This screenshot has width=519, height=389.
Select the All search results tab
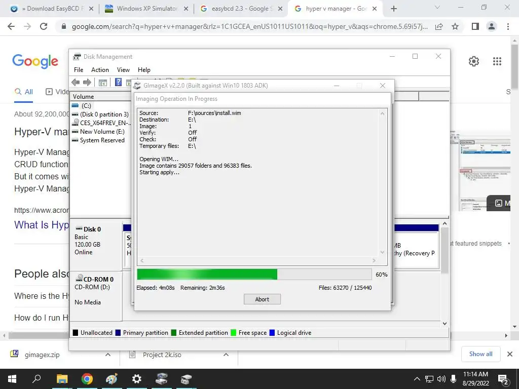(x=23, y=92)
